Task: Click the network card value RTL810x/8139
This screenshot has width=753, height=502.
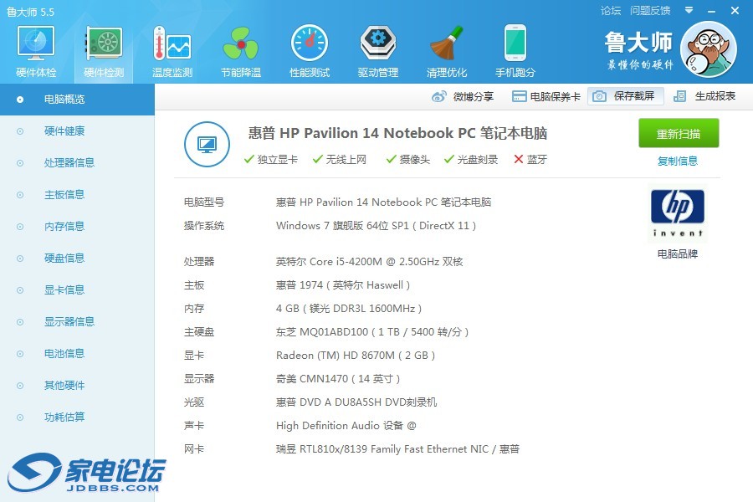Action: click(x=397, y=449)
